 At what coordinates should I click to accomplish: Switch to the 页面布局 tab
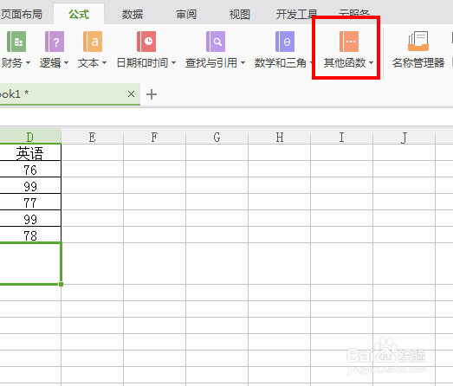click(22, 14)
